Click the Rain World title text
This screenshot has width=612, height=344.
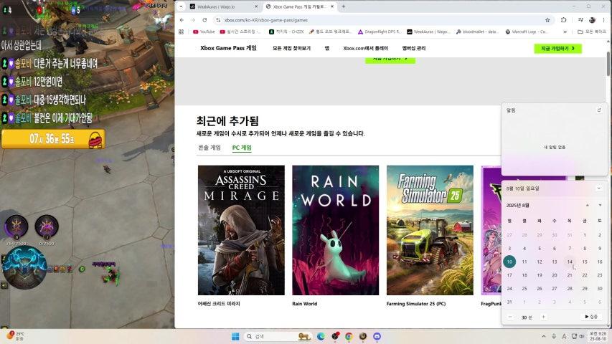coord(305,304)
